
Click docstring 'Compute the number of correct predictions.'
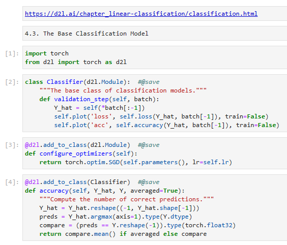point(127,199)
